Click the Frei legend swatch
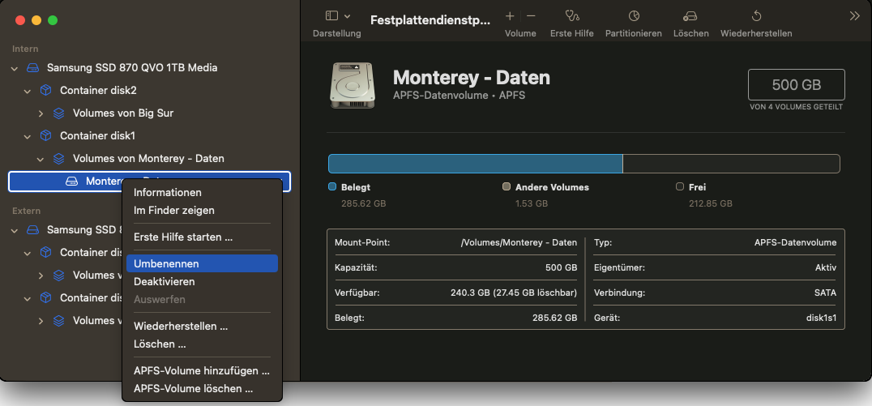Image resolution: width=872 pixels, height=406 pixels. [680, 187]
